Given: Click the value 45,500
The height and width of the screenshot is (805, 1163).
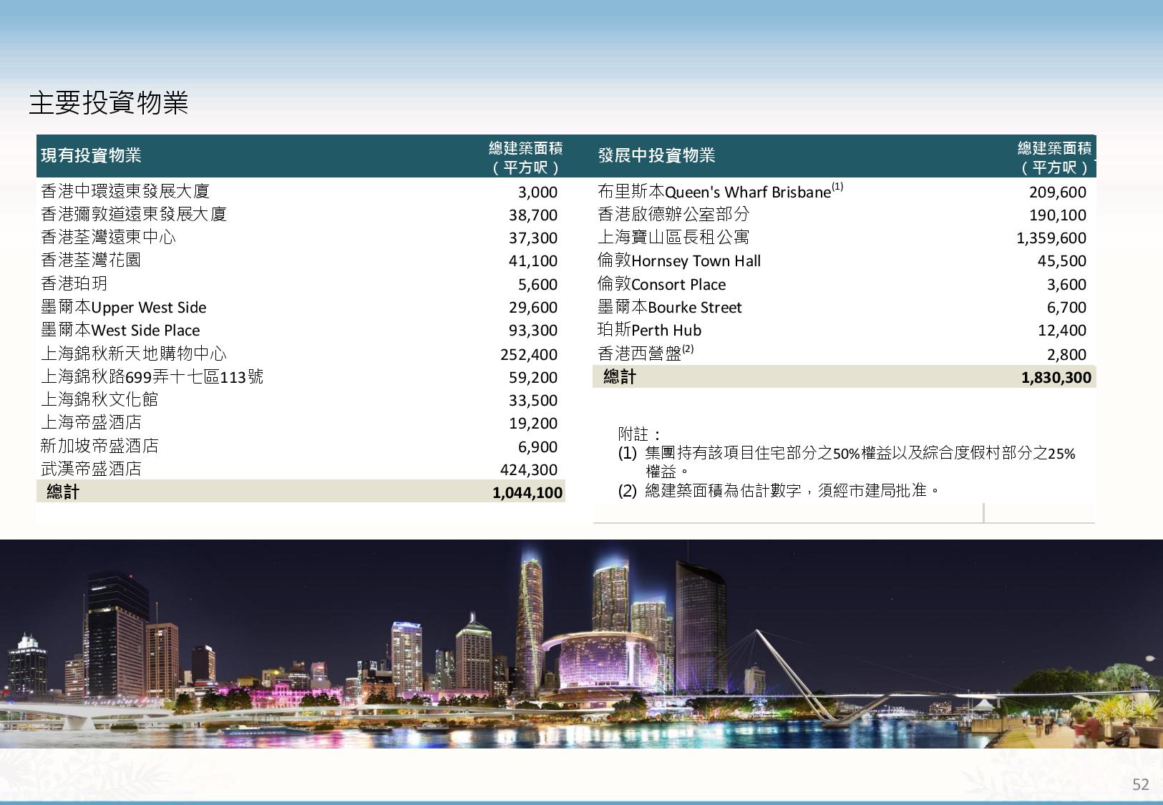Looking at the screenshot, I should 1062,260.
